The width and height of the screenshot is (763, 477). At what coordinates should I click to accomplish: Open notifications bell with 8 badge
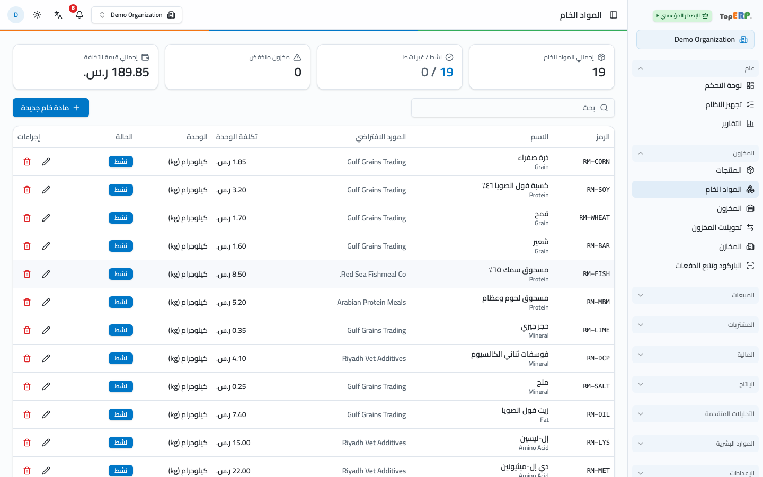(x=79, y=15)
